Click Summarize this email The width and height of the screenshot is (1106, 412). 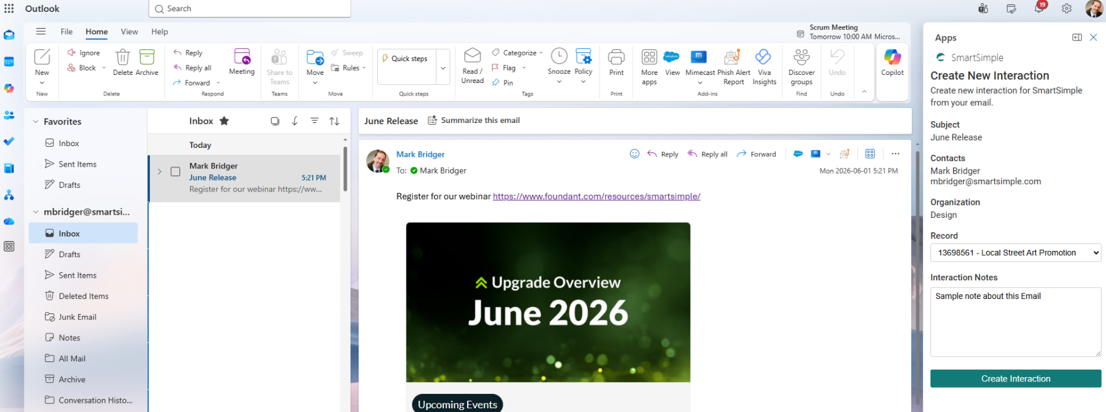(474, 120)
